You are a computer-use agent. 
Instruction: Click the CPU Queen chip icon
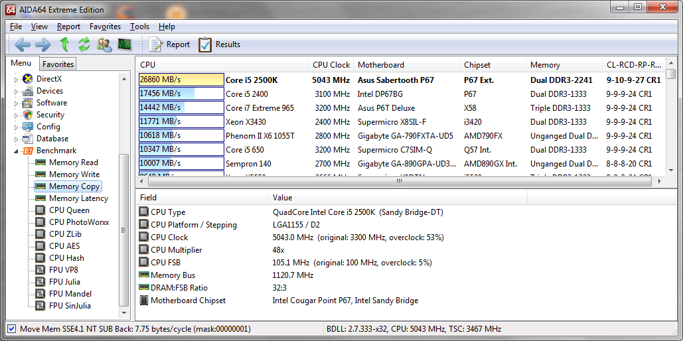40,210
